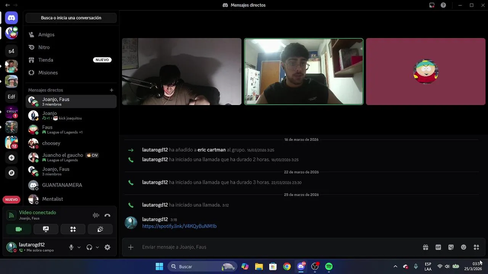Viewport: 488px width, 274px height.
Task: Open the Windows Start menu
Action: [x=159, y=266]
